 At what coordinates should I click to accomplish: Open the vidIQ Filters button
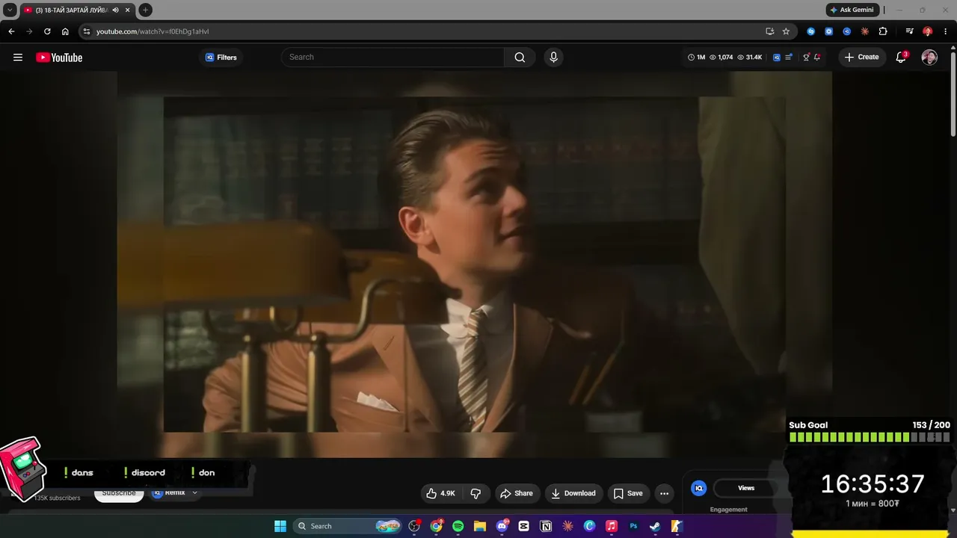[221, 58]
